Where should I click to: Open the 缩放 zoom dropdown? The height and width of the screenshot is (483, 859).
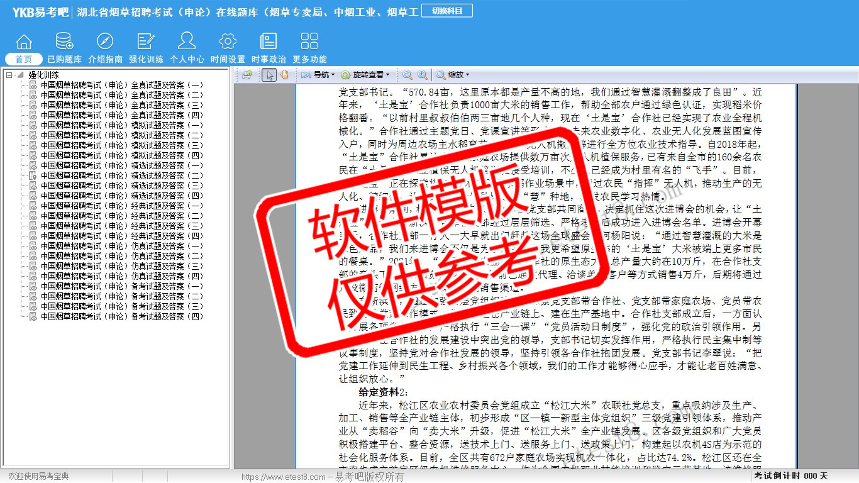click(453, 75)
